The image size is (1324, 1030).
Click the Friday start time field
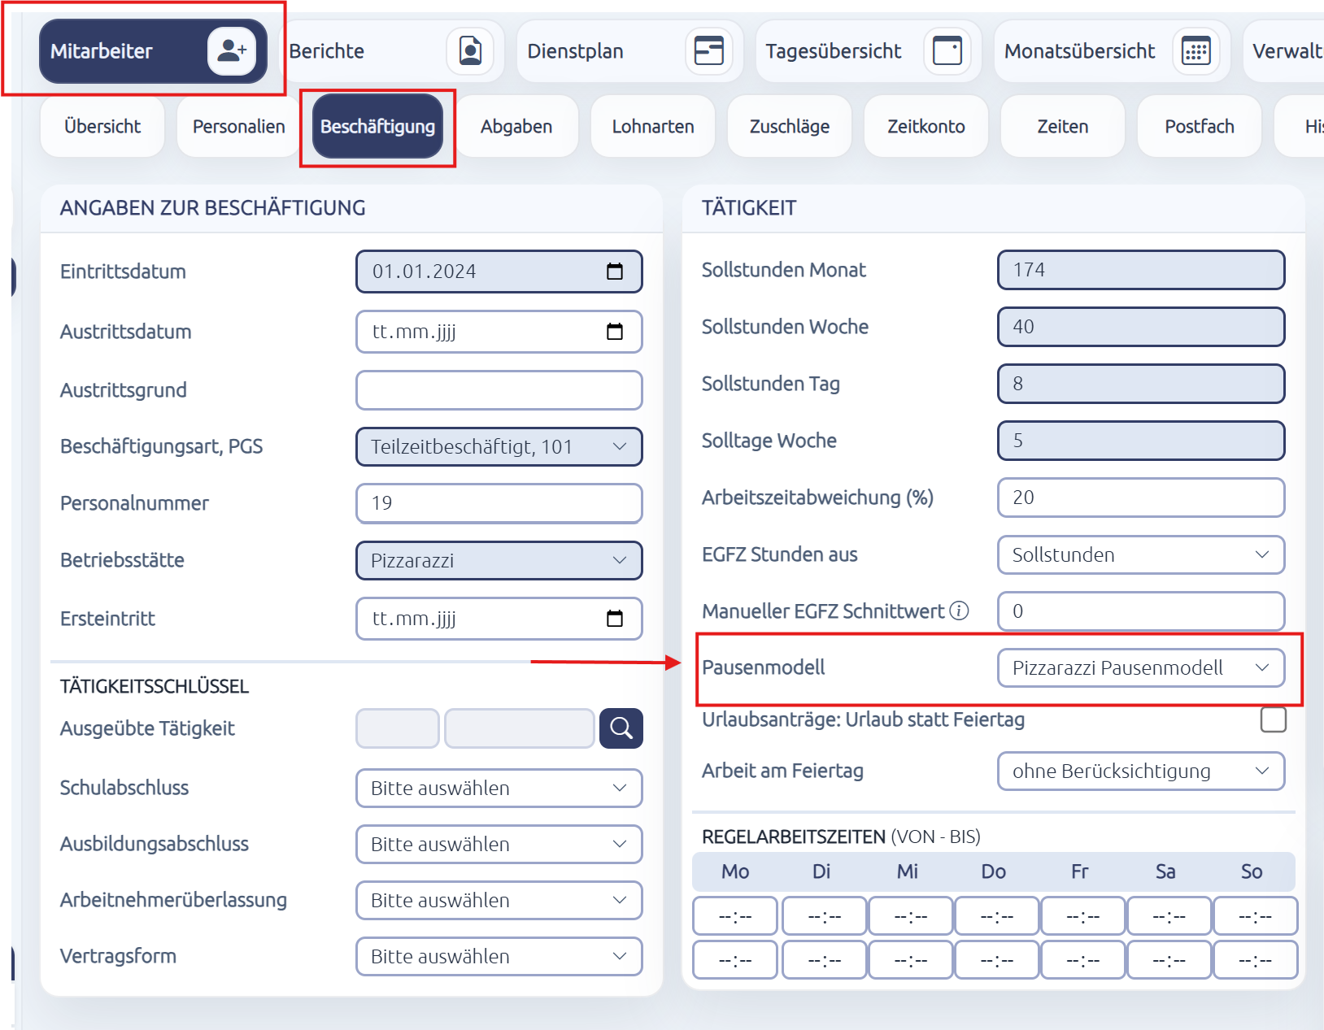point(1083,916)
